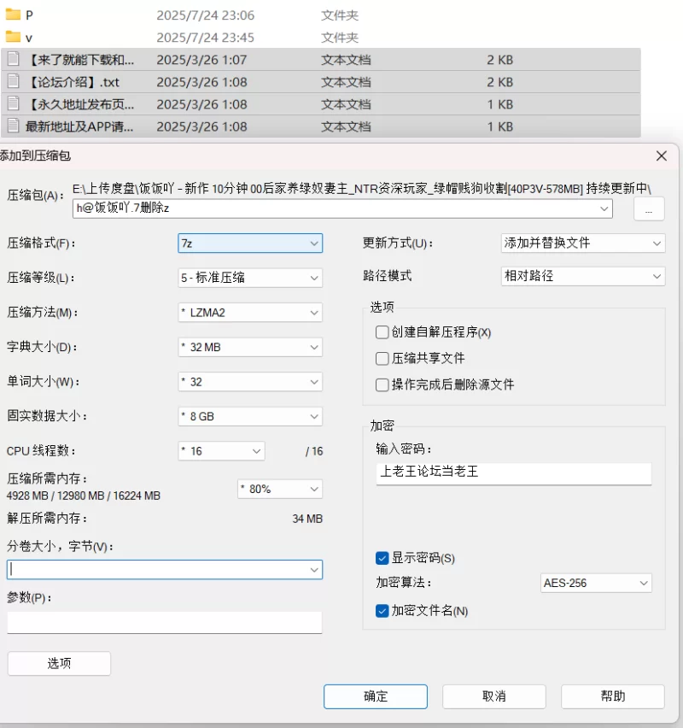Screen dimensions: 683x728
Task: Click file icon of 【永久地址发布页... document
Action: coord(14,103)
